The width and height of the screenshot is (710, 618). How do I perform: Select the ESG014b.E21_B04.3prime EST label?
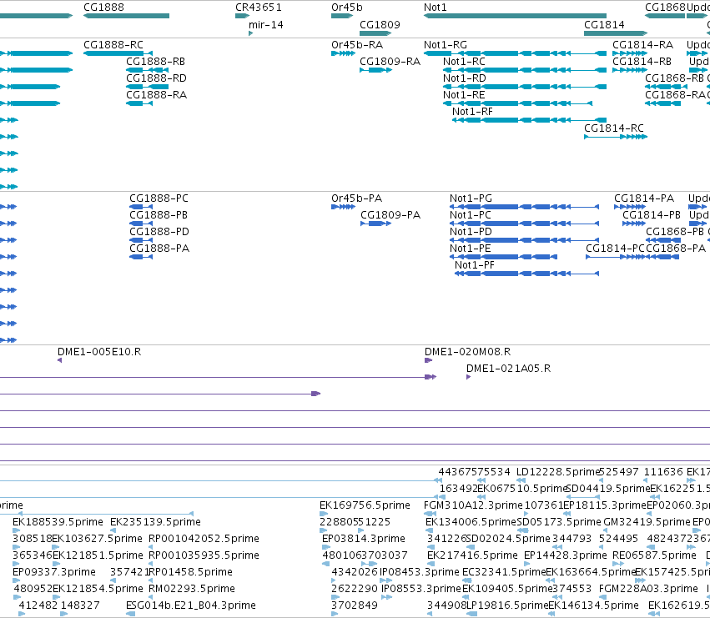tap(190, 605)
